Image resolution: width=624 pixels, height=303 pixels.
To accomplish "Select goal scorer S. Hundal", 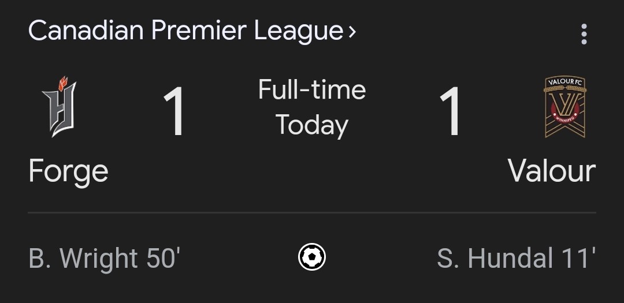I will tap(495, 258).
